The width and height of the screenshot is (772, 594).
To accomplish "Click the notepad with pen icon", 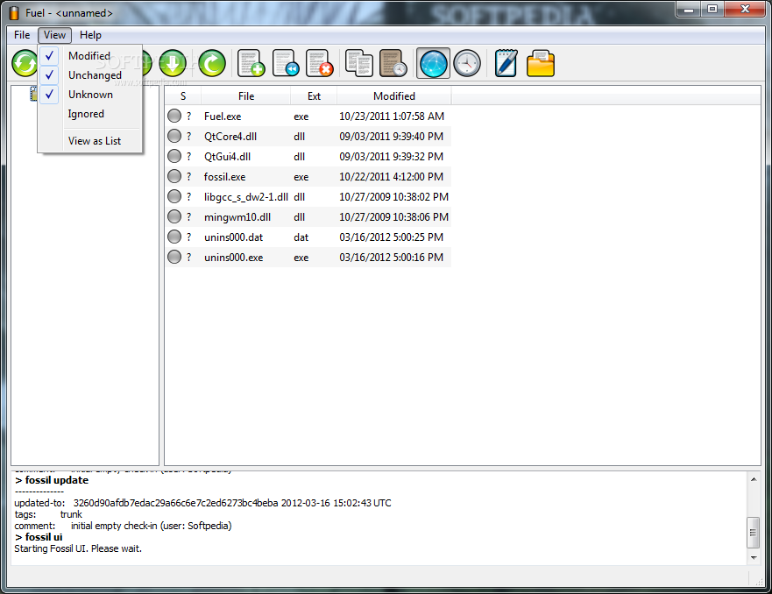I will pos(506,63).
